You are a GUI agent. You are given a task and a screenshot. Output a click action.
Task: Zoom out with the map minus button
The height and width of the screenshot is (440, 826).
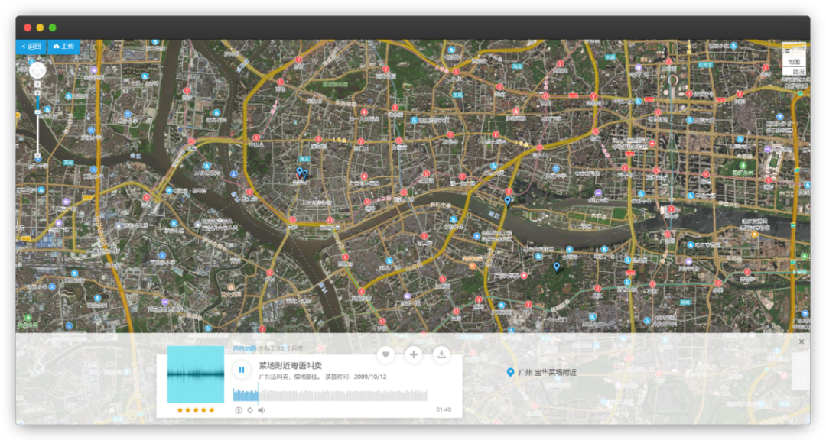[37, 157]
